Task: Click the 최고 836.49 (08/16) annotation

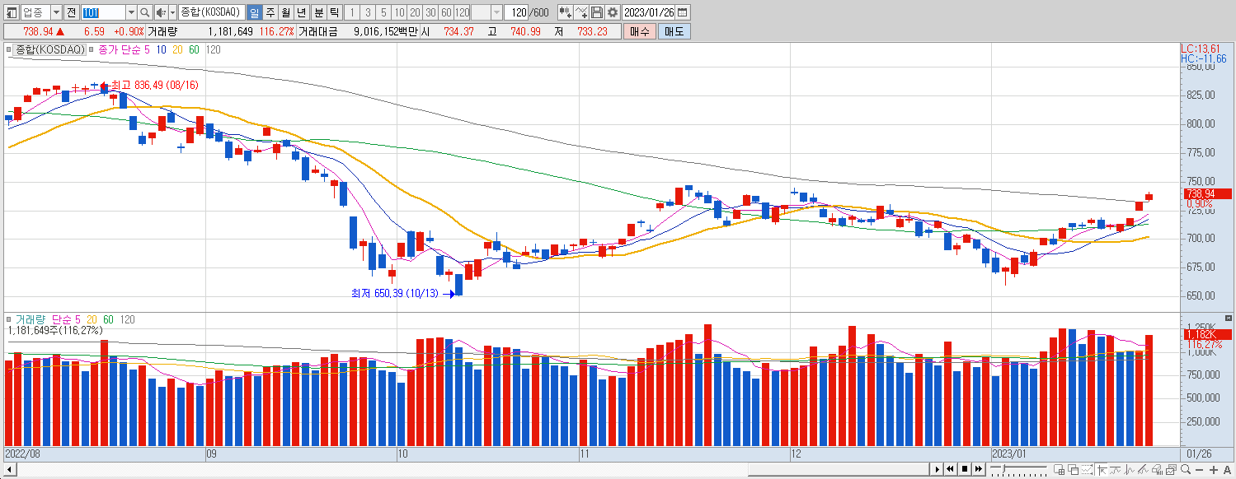Action: point(154,85)
